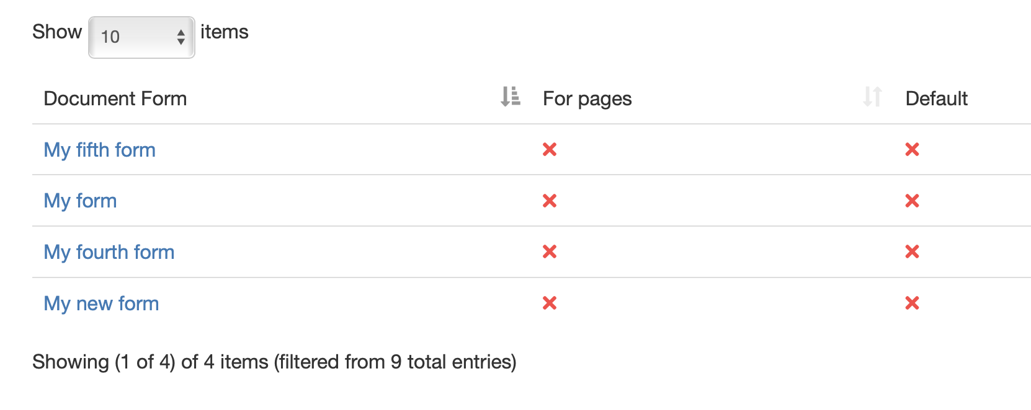Click Default red X for My new form

coord(912,303)
